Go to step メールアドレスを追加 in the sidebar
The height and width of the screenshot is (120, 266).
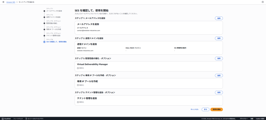click(x=54, y=11)
